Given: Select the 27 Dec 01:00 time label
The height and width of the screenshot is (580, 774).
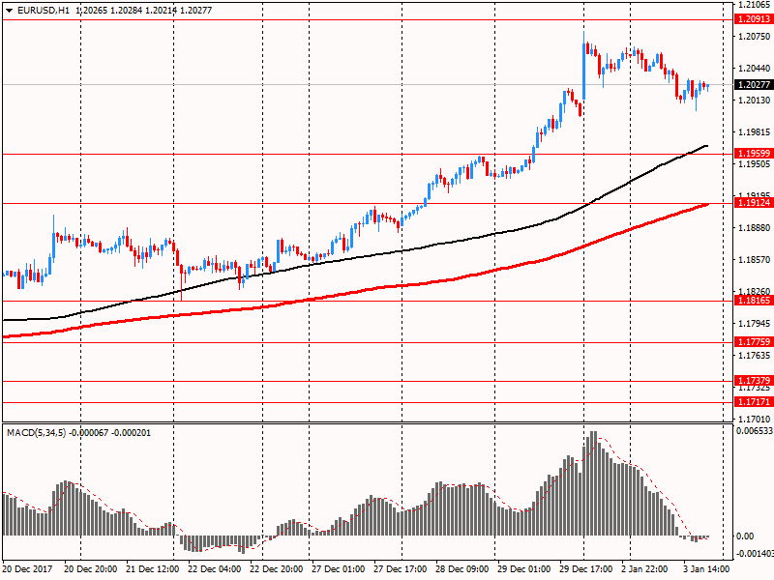Looking at the screenshot, I should pyautogui.click(x=338, y=569).
